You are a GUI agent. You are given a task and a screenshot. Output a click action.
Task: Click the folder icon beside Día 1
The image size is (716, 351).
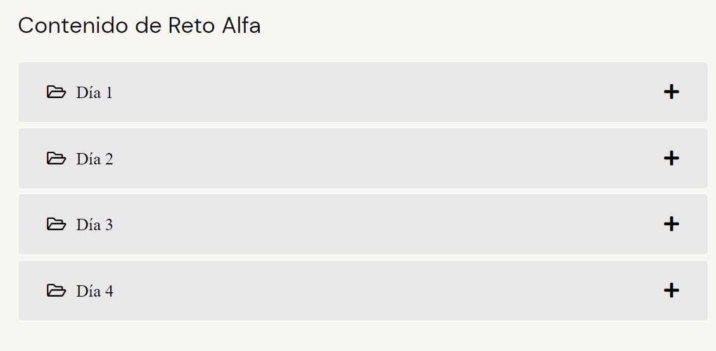[56, 92]
